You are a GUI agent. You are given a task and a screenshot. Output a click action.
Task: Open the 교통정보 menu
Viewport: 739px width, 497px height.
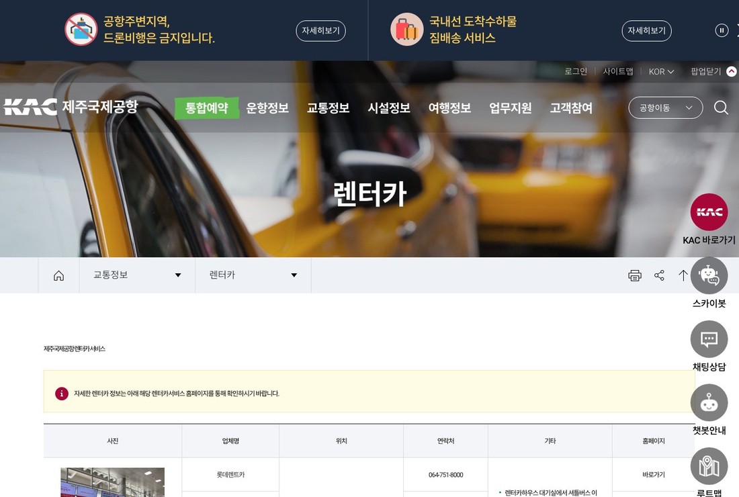click(x=328, y=108)
